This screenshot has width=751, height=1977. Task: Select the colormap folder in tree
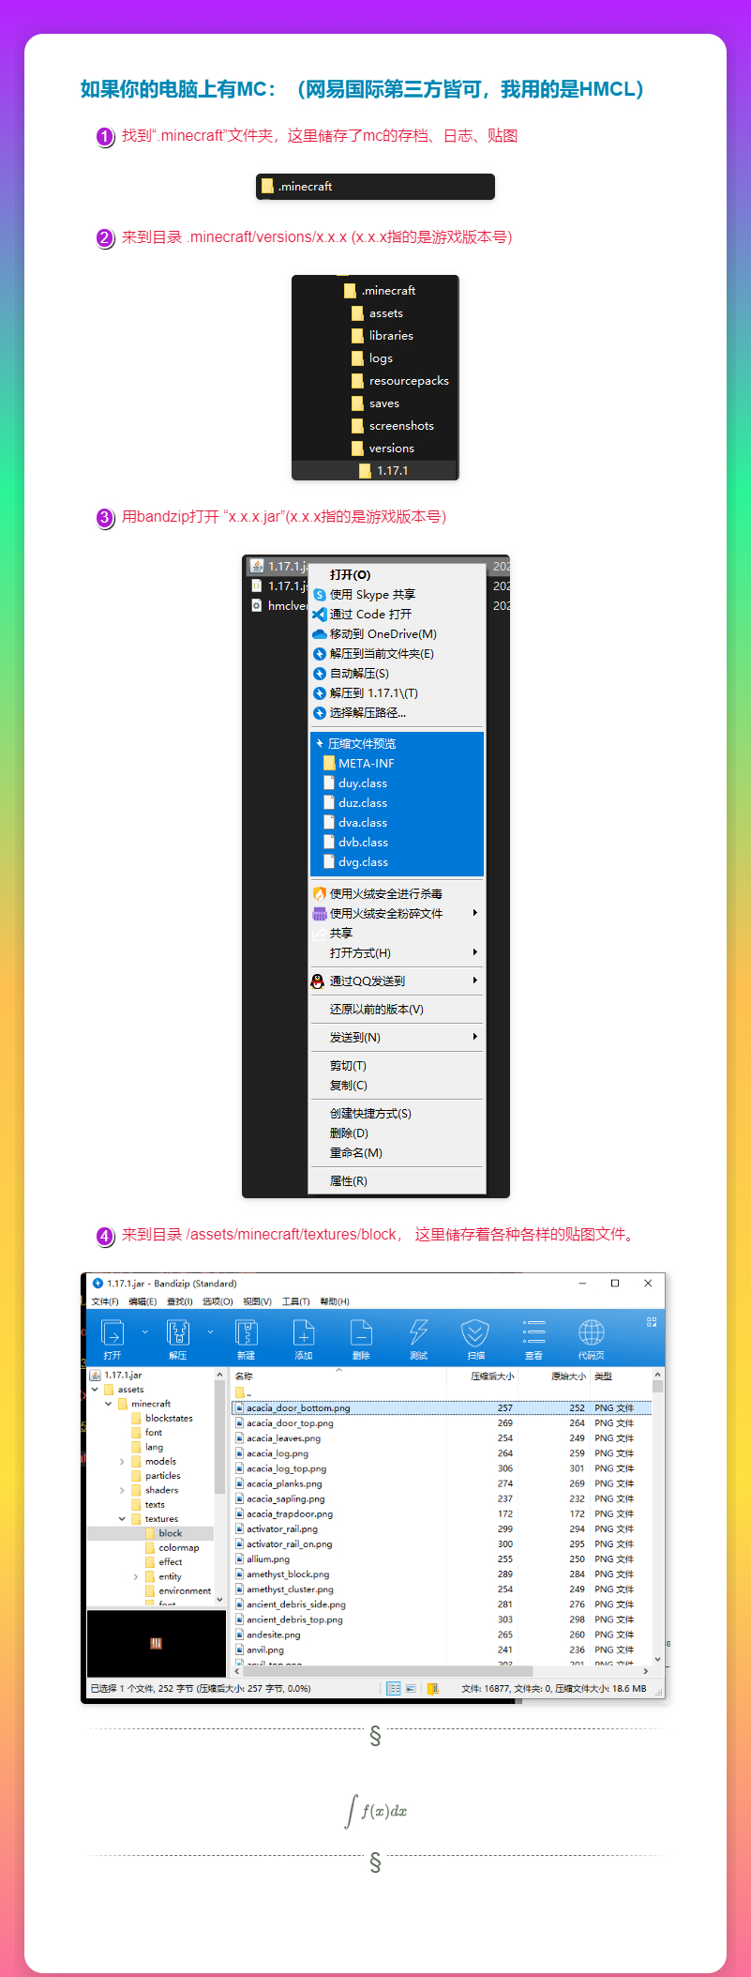tap(173, 1548)
